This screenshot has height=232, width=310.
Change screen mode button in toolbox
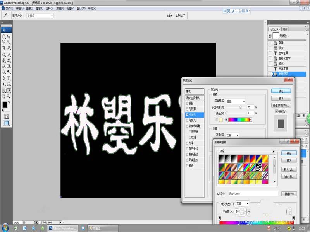point(6,123)
